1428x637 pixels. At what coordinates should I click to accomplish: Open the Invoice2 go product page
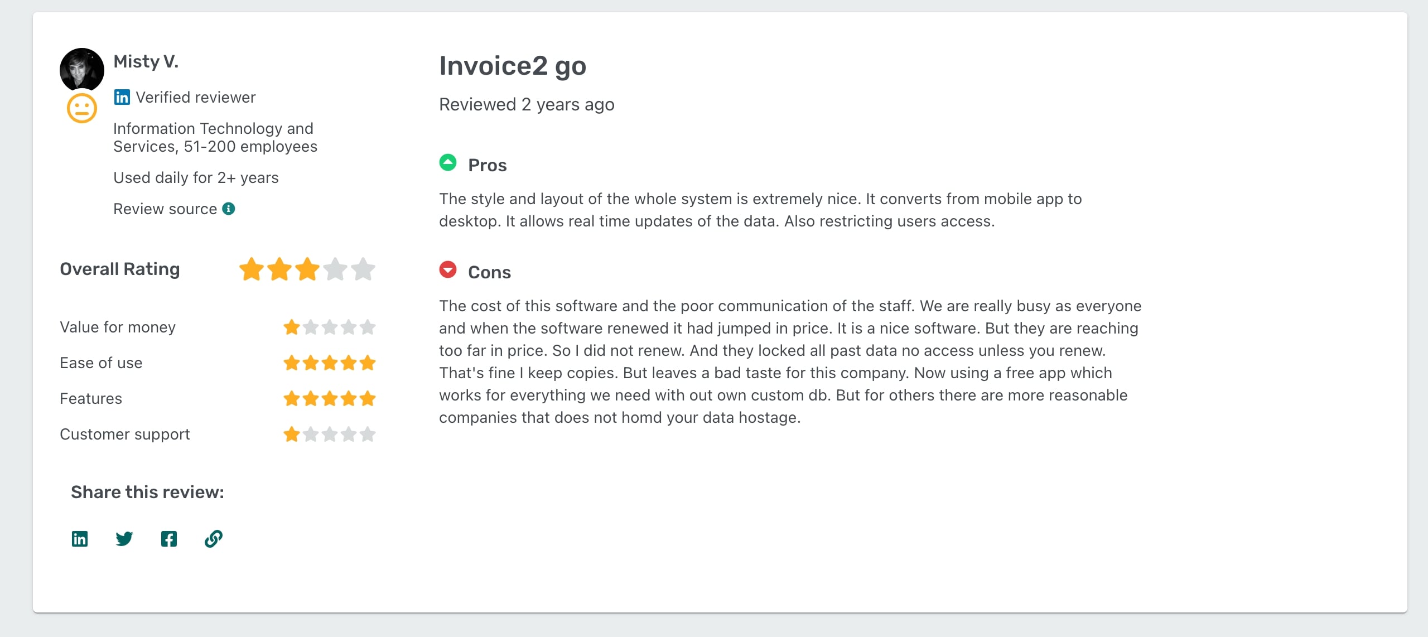[x=512, y=65]
